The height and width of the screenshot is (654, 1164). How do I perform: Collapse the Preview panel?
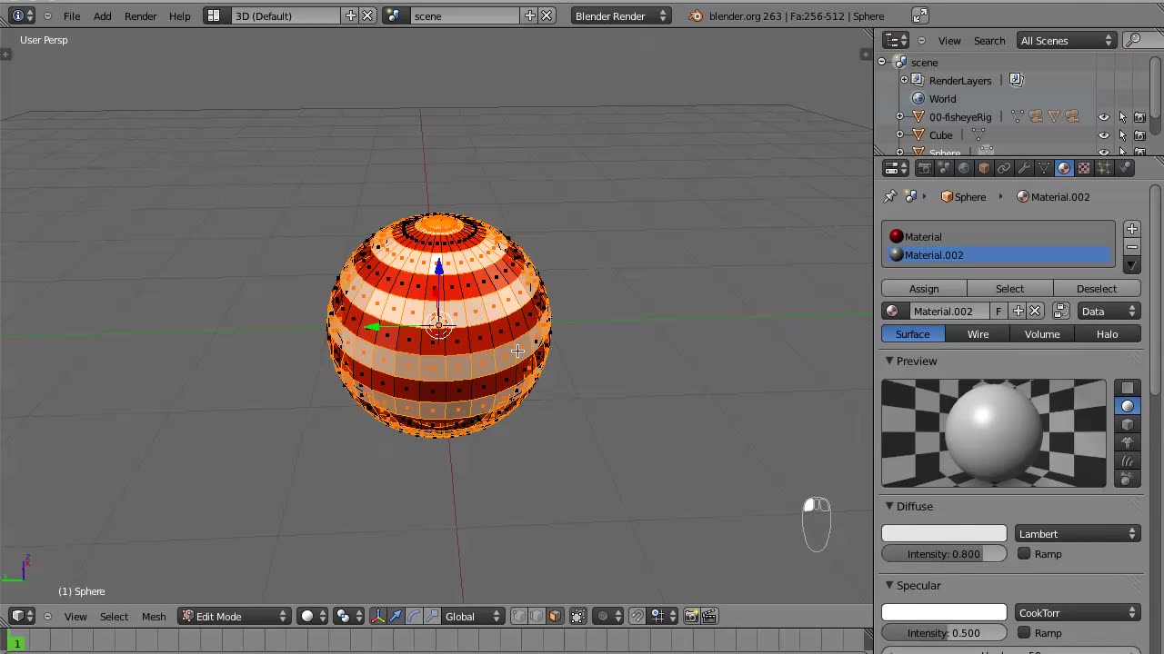point(889,362)
